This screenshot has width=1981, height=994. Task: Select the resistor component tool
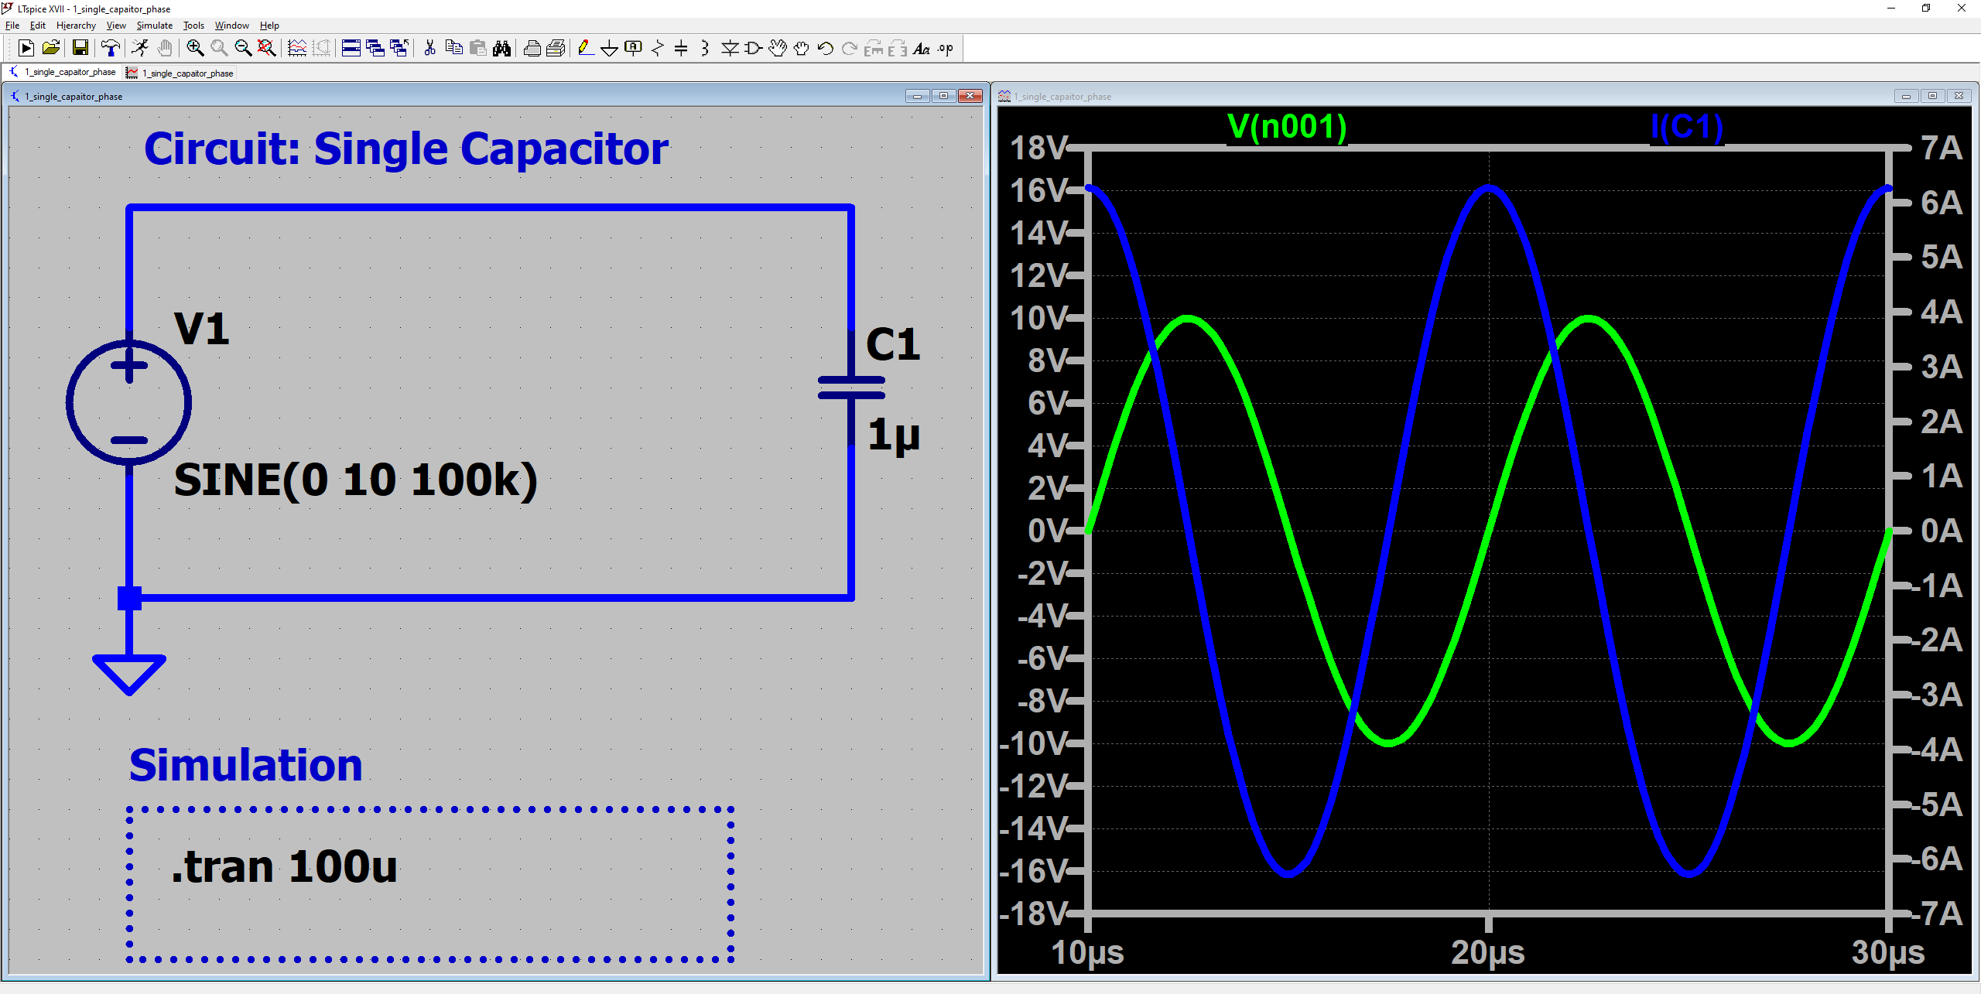657,49
